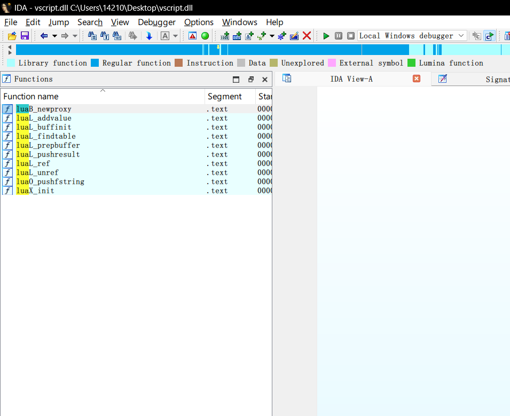Open dropdown beside the string plus icon
Viewport: 510px width, 416px height.
pyautogui.click(x=272, y=36)
